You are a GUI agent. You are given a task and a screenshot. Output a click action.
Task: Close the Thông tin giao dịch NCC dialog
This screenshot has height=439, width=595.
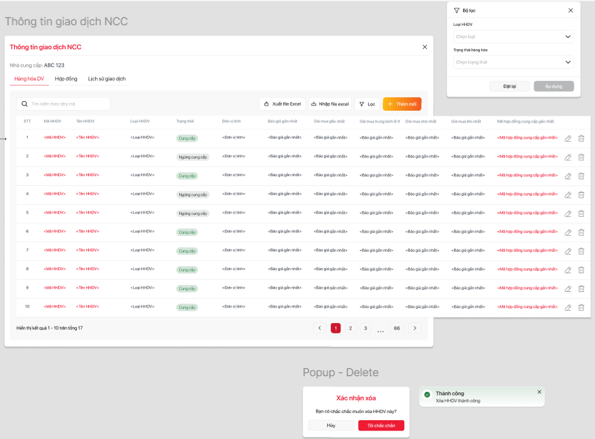(x=425, y=47)
